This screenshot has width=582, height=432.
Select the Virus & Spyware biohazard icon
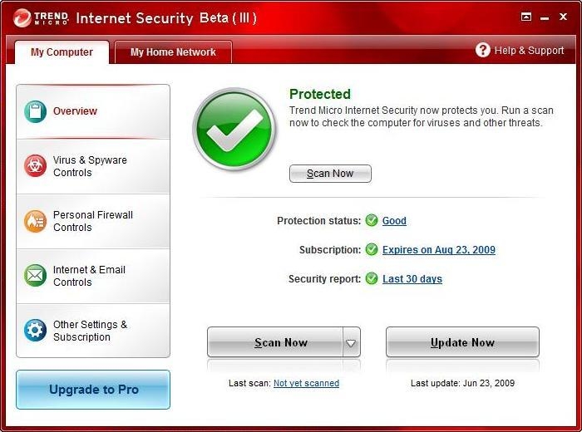click(35, 166)
